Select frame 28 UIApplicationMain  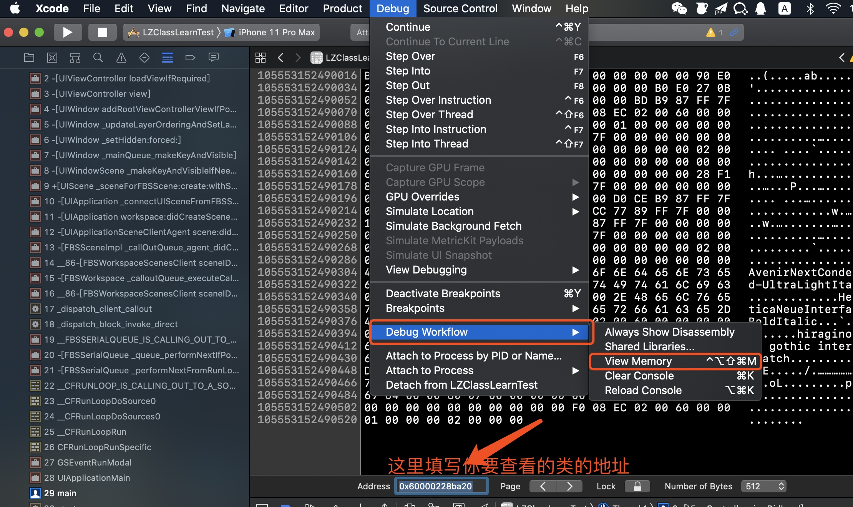(125, 478)
